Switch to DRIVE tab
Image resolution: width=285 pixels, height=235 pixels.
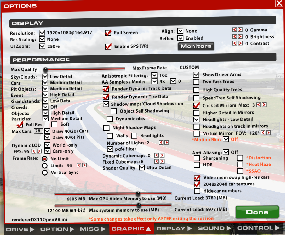pyautogui.click(x=20, y=229)
